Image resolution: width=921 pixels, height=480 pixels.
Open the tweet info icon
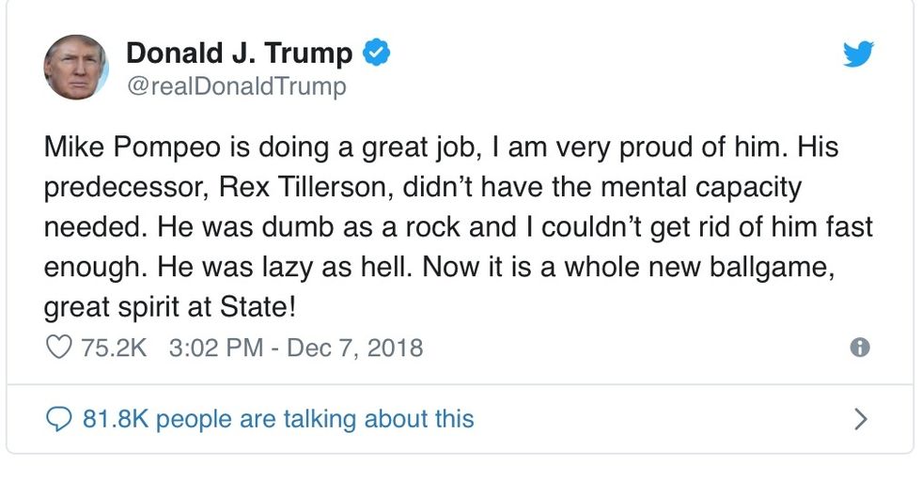tap(859, 348)
